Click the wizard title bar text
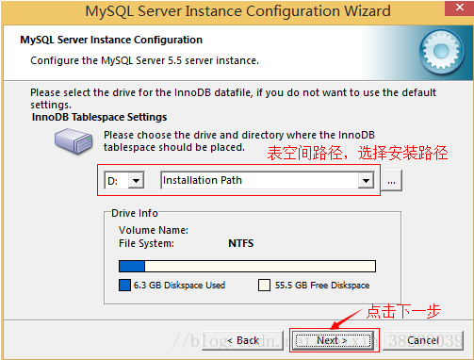The height and width of the screenshot is (360, 474). (x=237, y=11)
